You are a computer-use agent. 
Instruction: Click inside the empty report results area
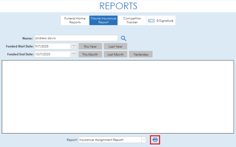click(x=118, y=97)
